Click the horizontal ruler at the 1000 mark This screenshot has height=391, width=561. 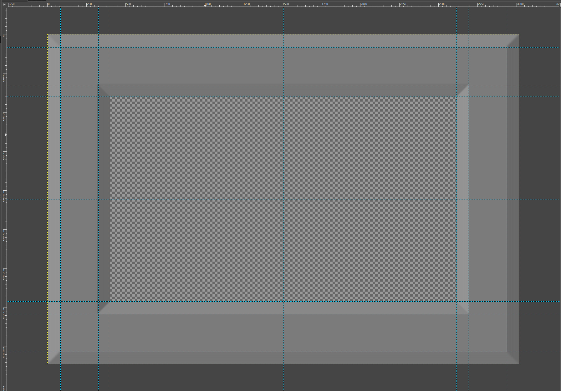tap(207, 4)
